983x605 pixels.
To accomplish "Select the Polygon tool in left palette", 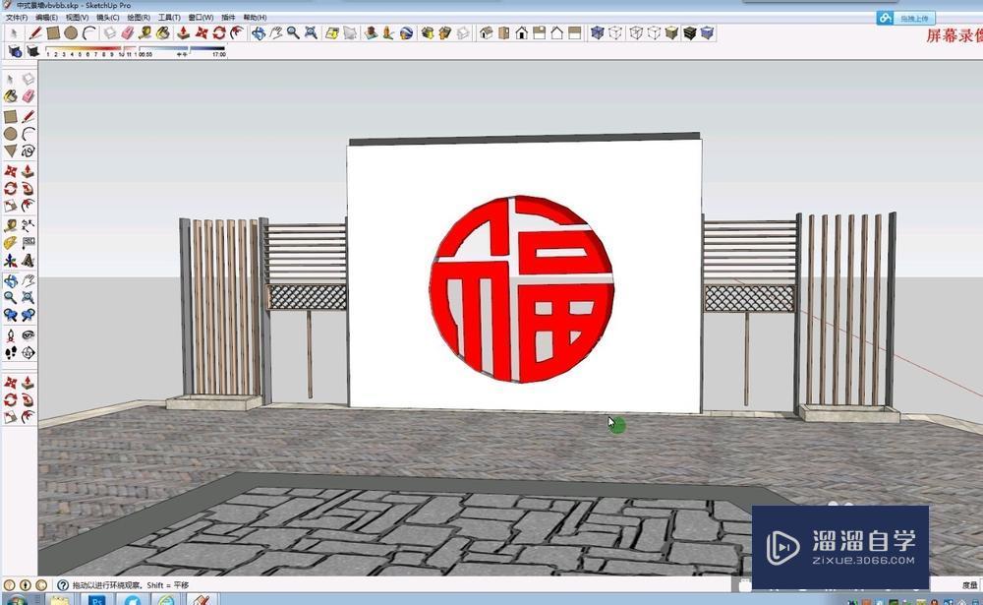I will pyautogui.click(x=10, y=151).
